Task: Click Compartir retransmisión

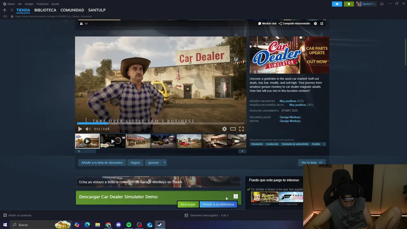Action: [294, 24]
